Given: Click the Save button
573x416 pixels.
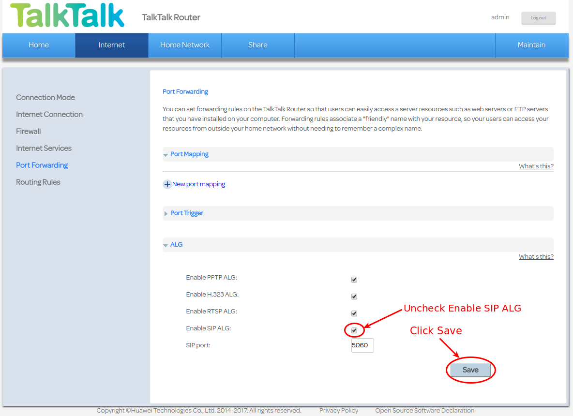Looking at the screenshot, I should (x=470, y=370).
